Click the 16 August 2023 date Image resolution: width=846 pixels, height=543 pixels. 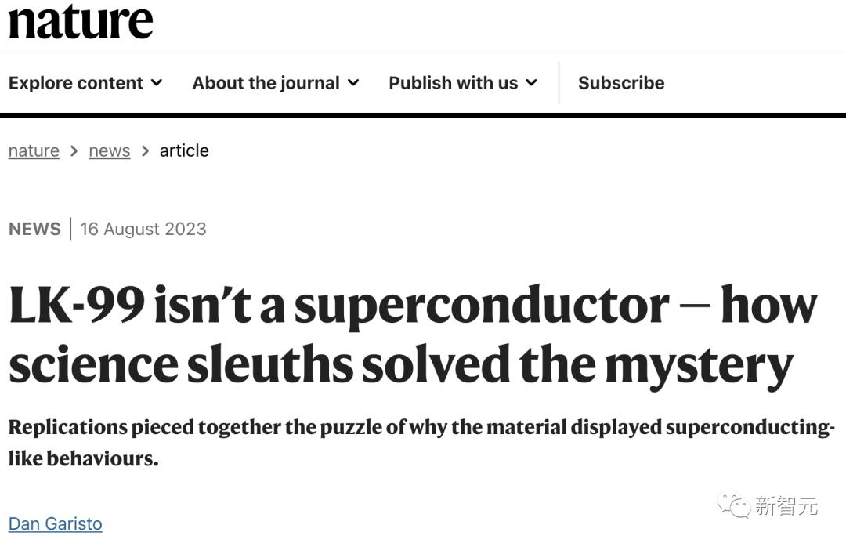143,229
